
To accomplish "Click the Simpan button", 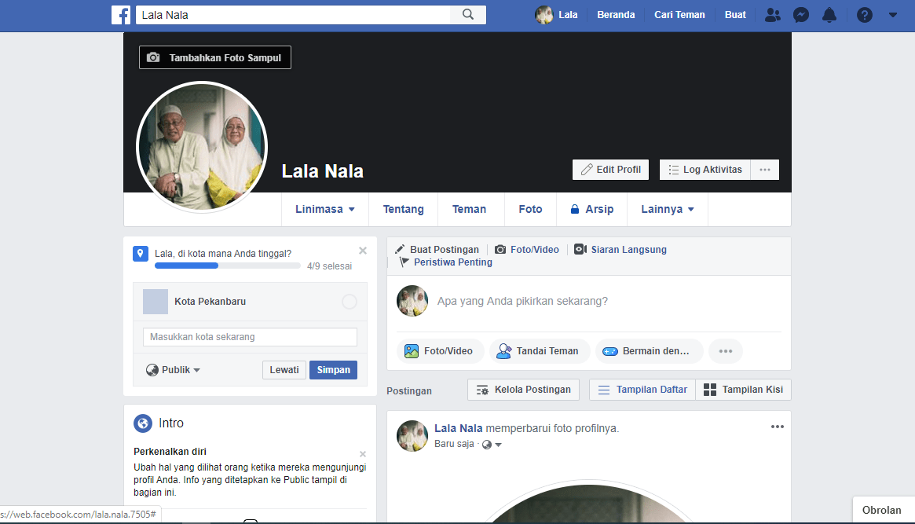I will point(333,370).
